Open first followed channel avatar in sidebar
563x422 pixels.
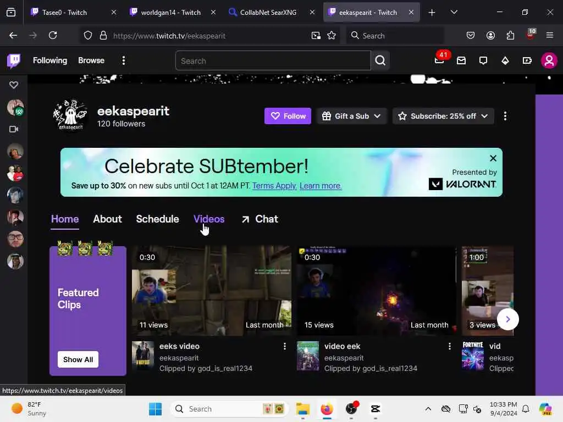15,107
